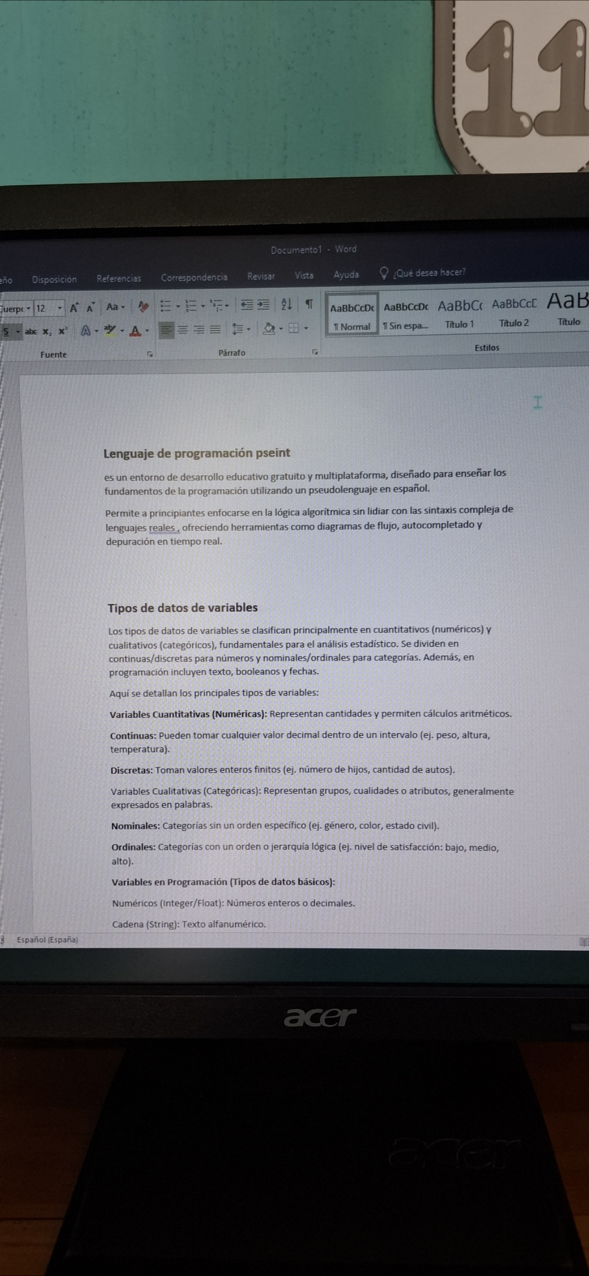Click the Increase Indent icon

[x=264, y=305]
